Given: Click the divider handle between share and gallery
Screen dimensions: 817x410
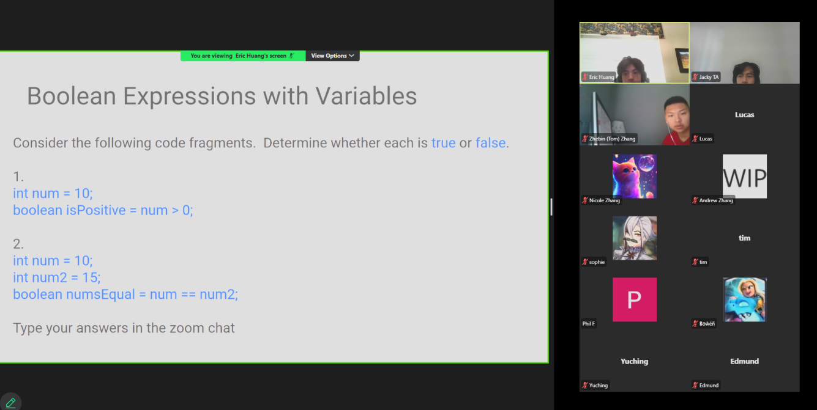Looking at the screenshot, I should pos(551,207).
